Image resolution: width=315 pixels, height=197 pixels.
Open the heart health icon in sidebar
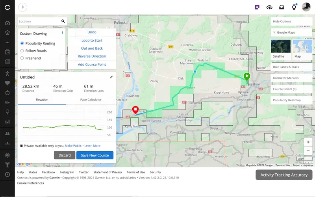7,83
